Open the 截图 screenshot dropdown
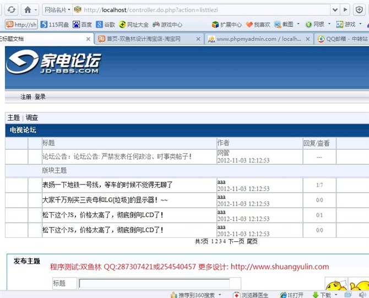369x298 pixels. tap(299, 24)
